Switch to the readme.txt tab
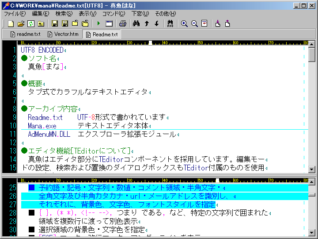This screenshot has width=318, height=239. [x=25, y=34]
